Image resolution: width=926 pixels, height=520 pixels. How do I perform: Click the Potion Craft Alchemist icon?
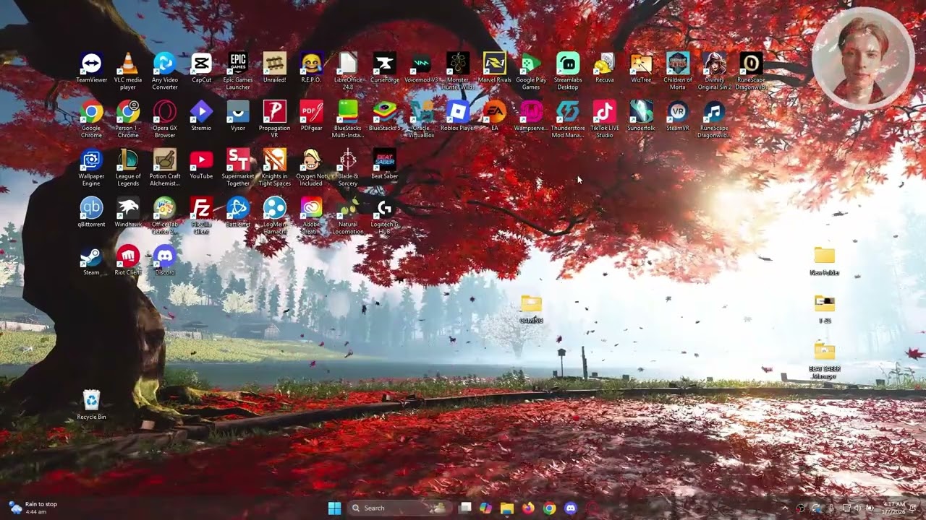[165, 160]
